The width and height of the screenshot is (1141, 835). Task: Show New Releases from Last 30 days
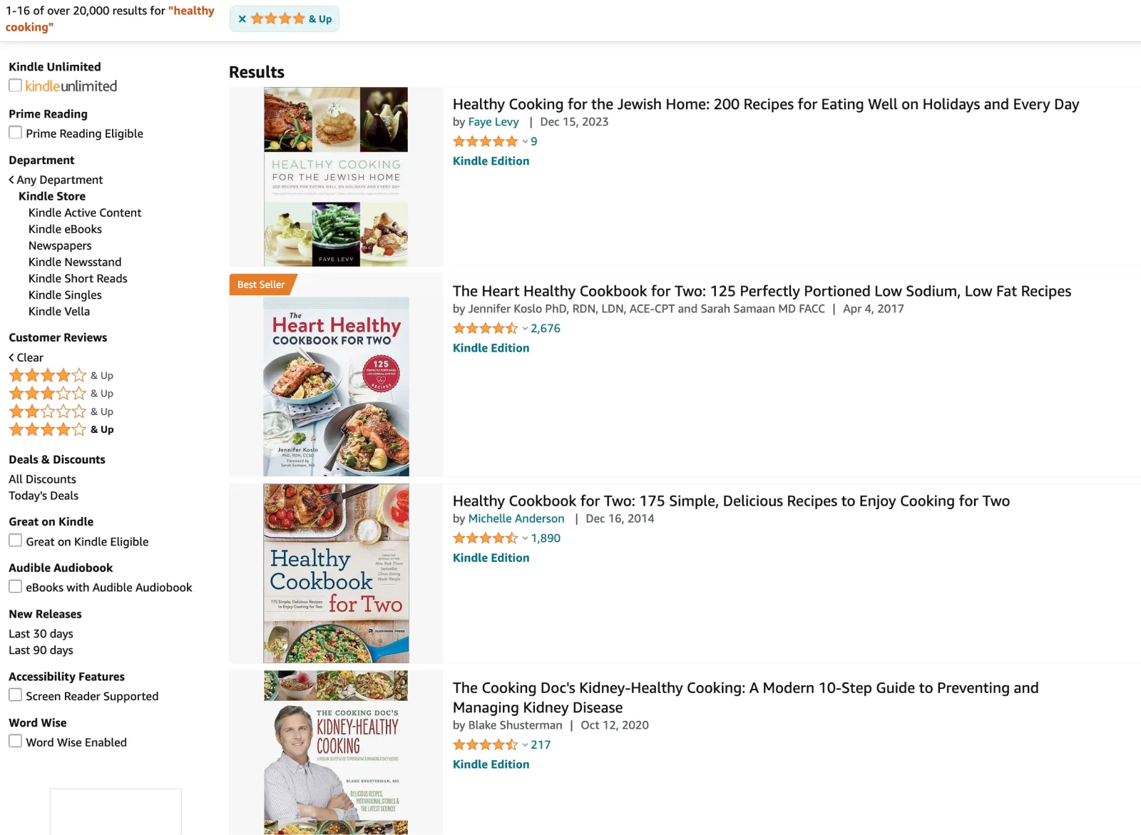tap(41, 634)
